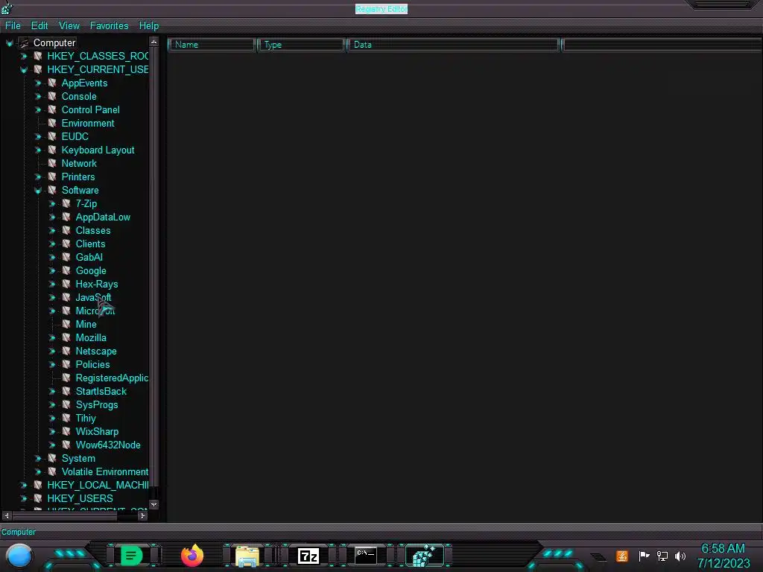Viewport: 763px width, 572px height.
Task: Click the EUDC key folder icon
Action: point(52,137)
